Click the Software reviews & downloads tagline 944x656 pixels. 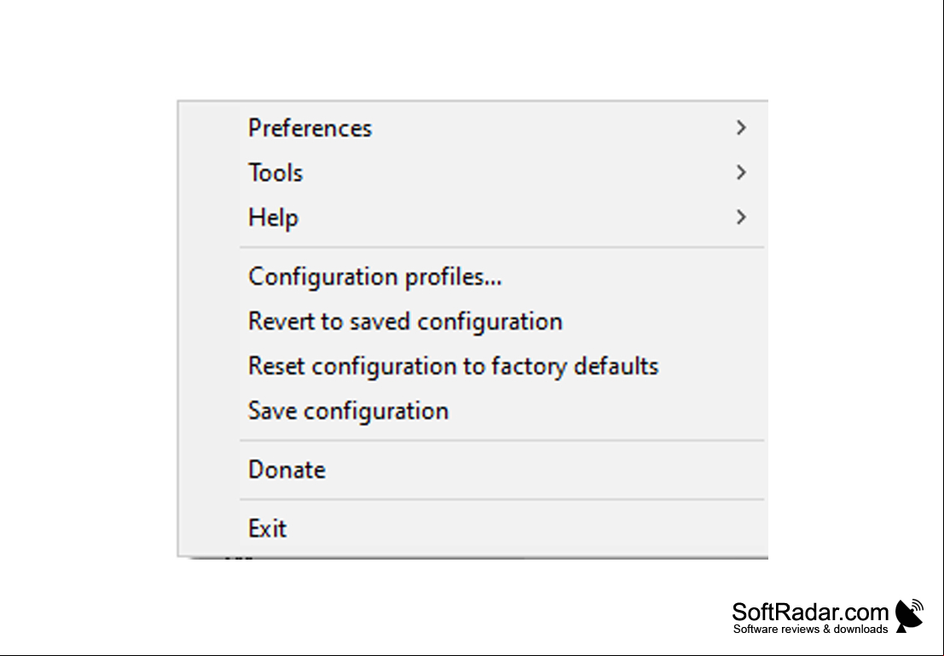pos(810,629)
